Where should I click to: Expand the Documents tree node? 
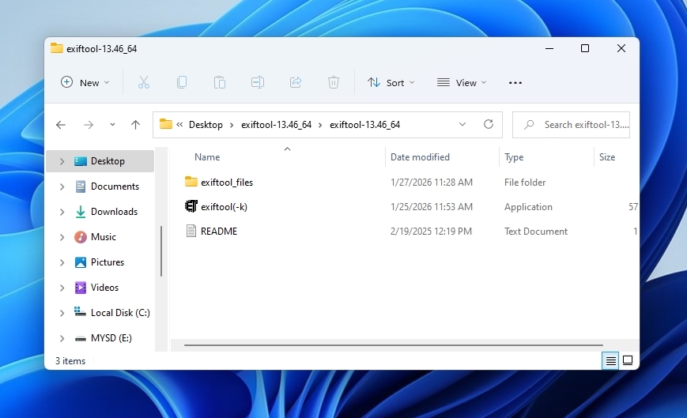(x=62, y=187)
